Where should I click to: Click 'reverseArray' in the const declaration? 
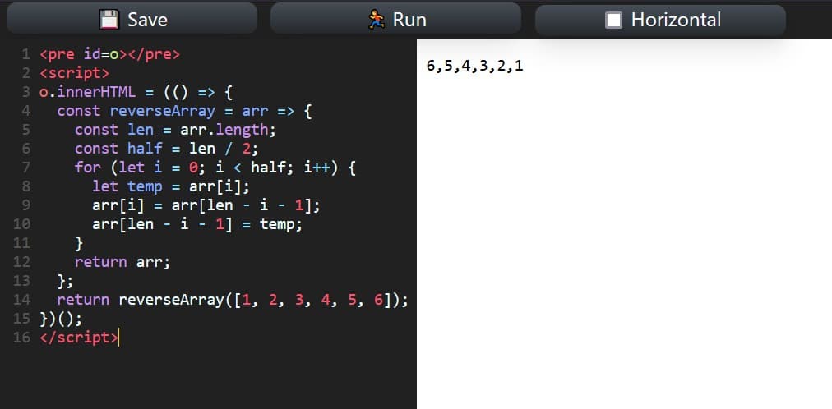pyautogui.click(x=162, y=111)
